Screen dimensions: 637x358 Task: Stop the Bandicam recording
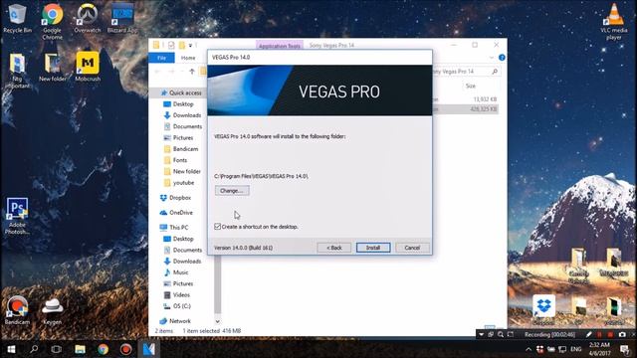610,334
